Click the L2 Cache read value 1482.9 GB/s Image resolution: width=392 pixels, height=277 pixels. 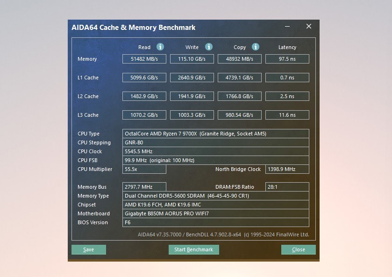click(x=144, y=96)
